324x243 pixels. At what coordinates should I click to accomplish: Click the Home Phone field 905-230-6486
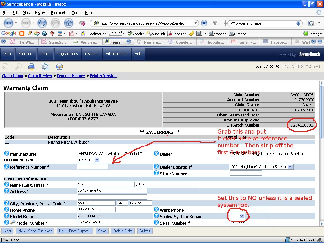tap(97, 209)
